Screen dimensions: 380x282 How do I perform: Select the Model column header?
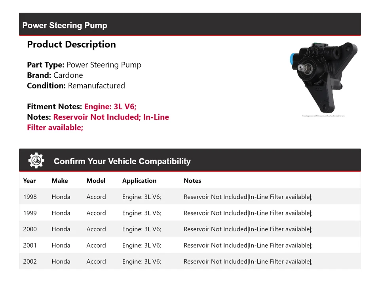[96, 181]
